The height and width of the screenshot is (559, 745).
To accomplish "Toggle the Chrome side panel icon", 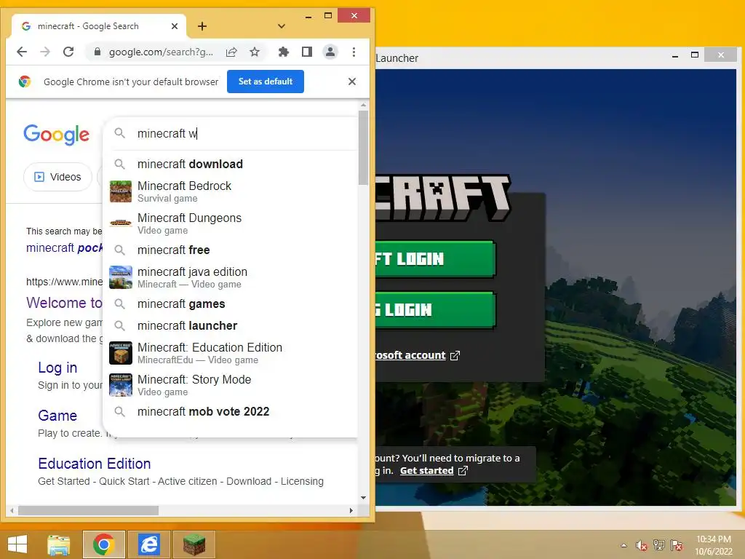I will click(x=307, y=52).
